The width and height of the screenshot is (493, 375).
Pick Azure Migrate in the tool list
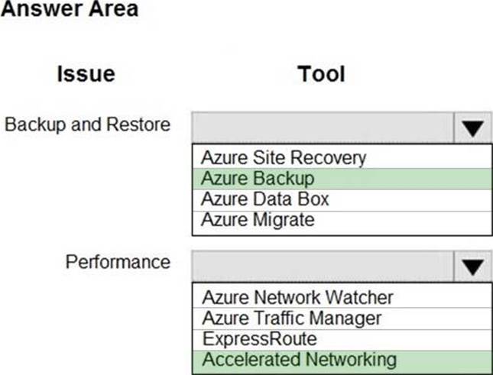click(258, 220)
